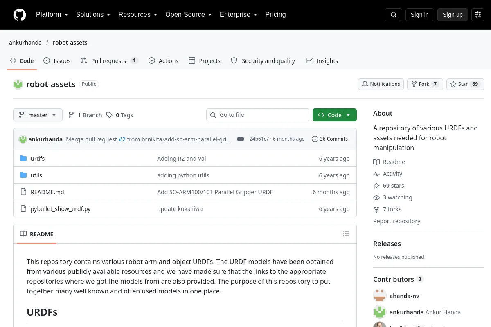The image size is (491, 327).
Task: Select the README tab in file viewer
Action: [37, 234]
